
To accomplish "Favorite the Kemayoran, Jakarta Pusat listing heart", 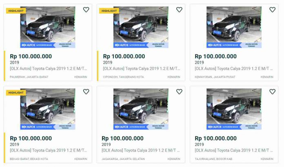I will point(272,10).
